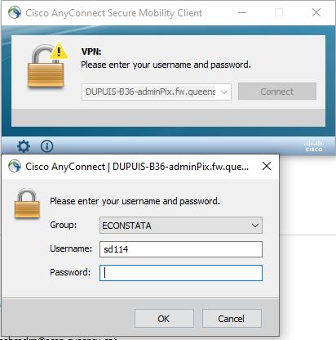Click the VPN warning padlock icon
This screenshot has height=340, width=336.
[48, 65]
